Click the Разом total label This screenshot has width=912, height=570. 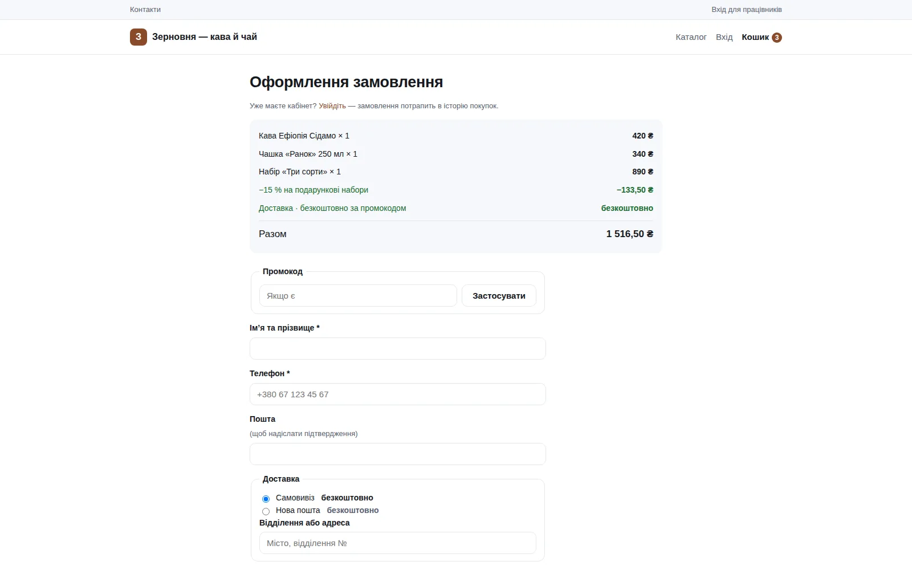click(x=272, y=234)
